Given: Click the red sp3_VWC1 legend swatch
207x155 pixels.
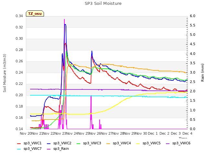Looking at the screenshot, I should pyautogui.click(x=19, y=144).
